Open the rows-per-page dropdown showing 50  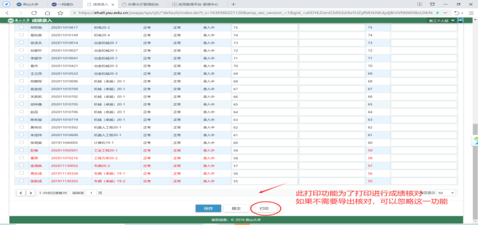(446, 192)
